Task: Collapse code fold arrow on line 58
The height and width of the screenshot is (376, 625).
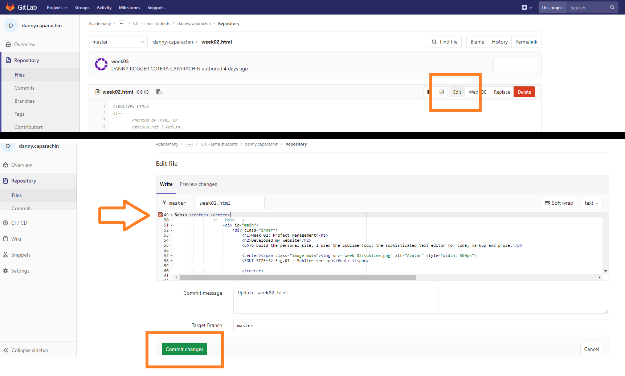Action: [x=171, y=261]
